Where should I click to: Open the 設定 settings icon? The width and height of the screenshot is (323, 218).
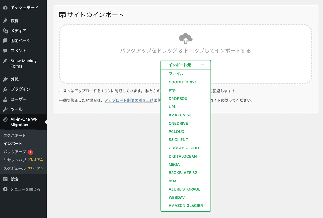(x=5, y=179)
